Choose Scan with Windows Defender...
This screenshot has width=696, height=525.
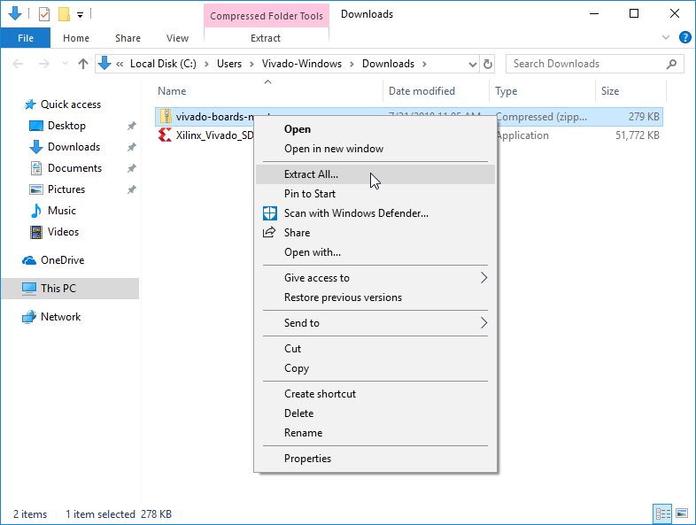375,213
